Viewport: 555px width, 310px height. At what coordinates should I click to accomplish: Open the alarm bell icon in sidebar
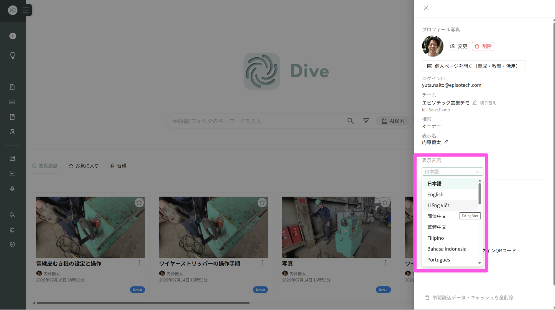tap(12, 230)
